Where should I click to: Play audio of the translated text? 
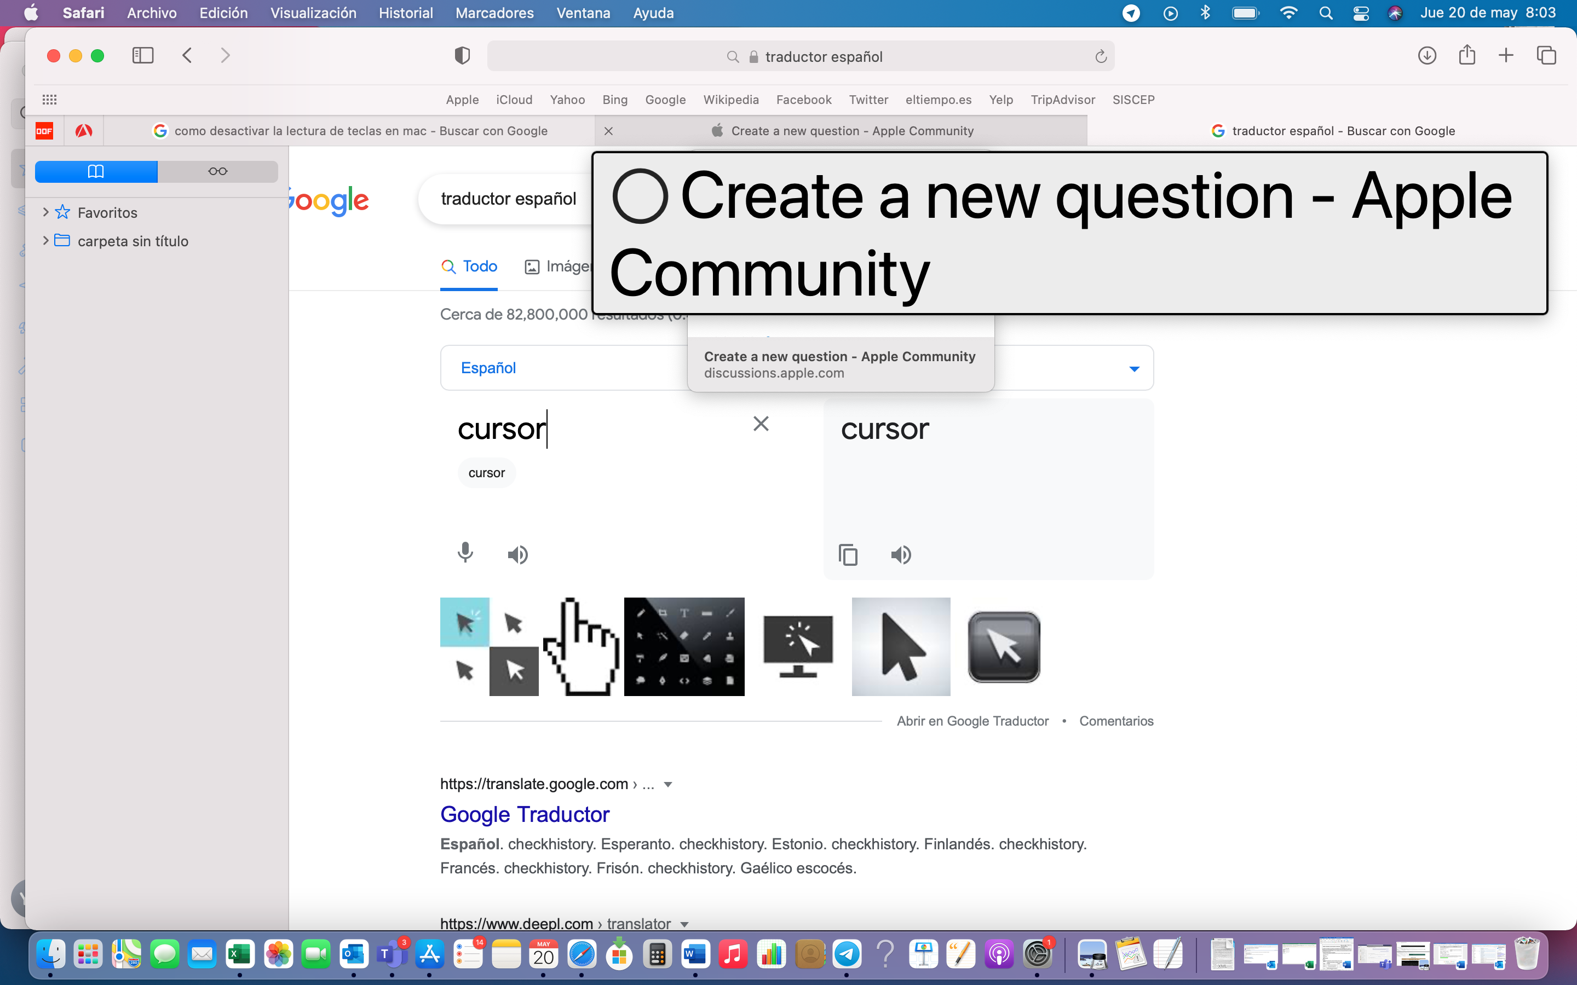click(901, 554)
